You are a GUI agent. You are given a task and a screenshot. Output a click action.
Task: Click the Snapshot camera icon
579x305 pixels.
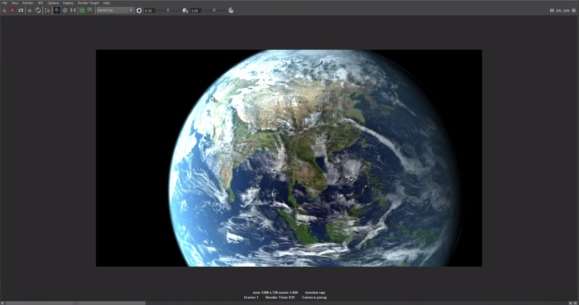point(20,10)
